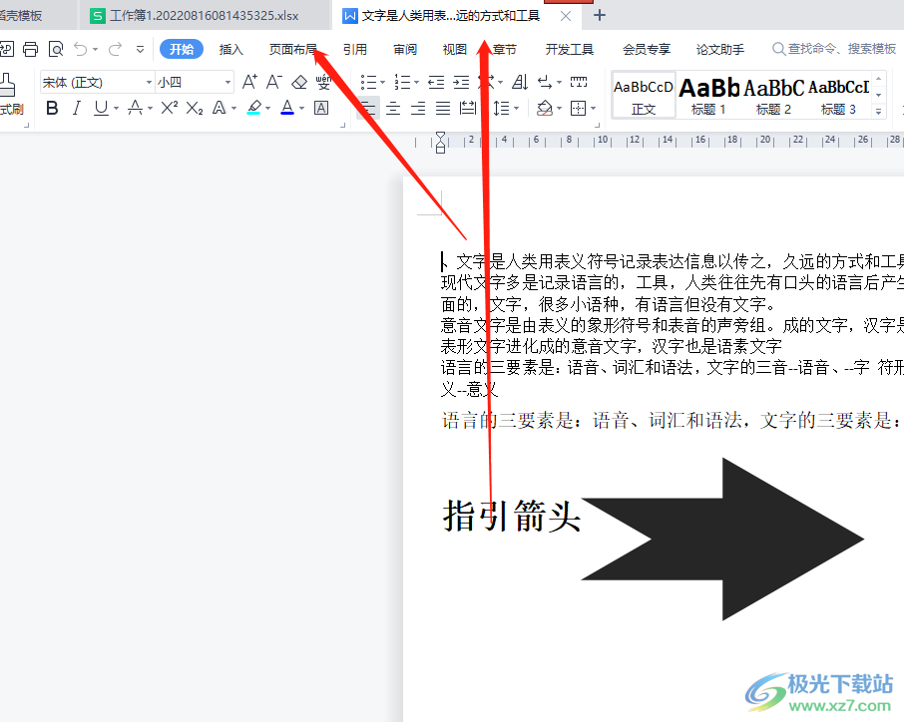Toggle left alignment for paragraph

pyautogui.click(x=368, y=108)
